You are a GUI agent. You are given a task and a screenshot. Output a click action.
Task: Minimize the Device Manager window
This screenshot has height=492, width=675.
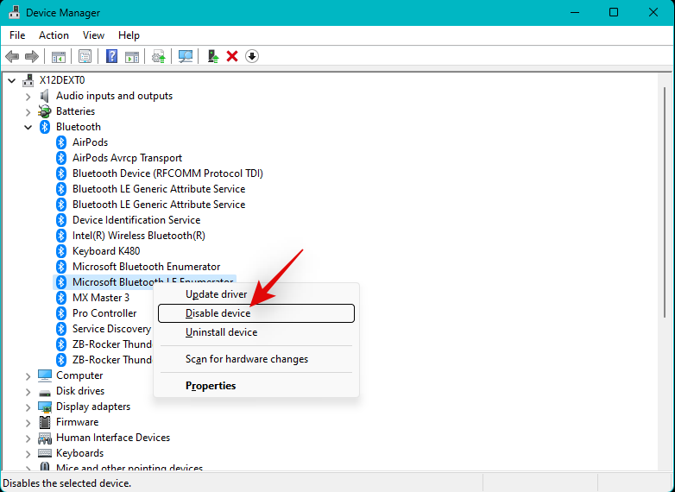coord(575,12)
